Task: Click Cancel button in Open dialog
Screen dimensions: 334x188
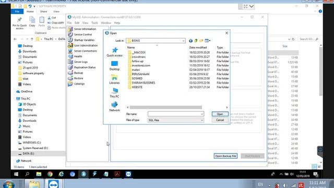Action: [x=220, y=120]
